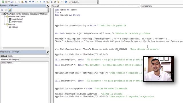Click the View Code icon in Project panel

tap(2, 10)
